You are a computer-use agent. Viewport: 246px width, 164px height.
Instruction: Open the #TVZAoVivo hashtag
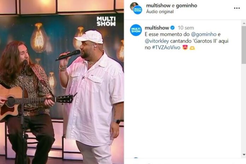coord(166,48)
